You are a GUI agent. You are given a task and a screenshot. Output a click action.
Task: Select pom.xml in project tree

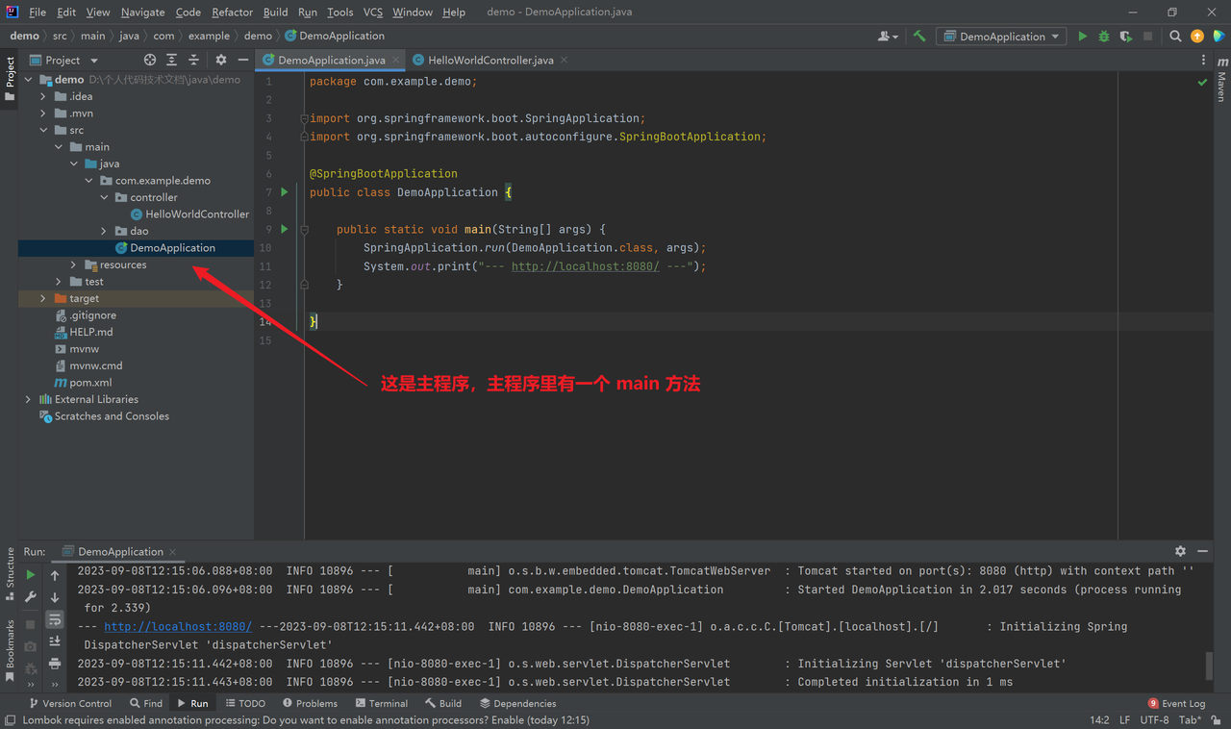[x=90, y=383]
